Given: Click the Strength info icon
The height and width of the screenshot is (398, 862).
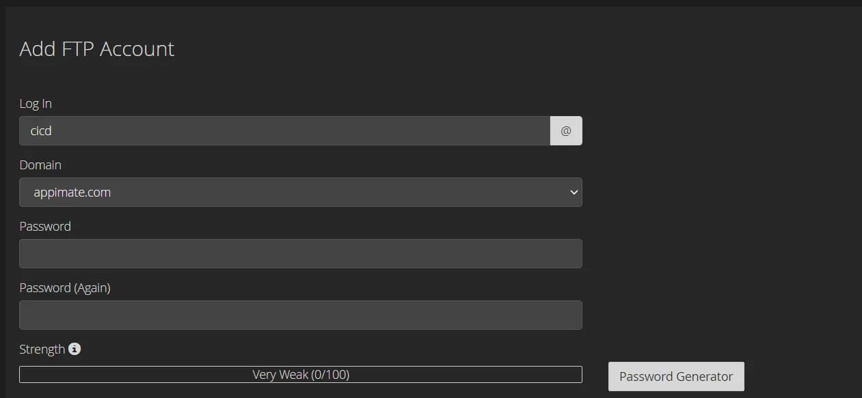Looking at the screenshot, I should click(75, 349).
